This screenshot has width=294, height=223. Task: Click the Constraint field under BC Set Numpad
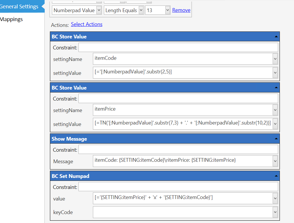pos(178,187)
